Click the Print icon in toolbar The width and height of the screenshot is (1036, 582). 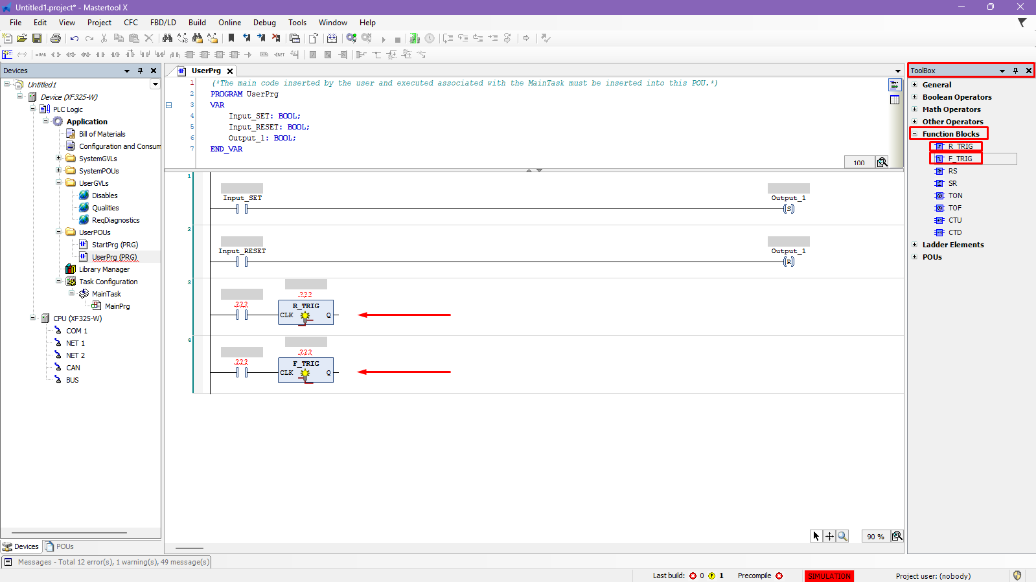pos(56,39)
